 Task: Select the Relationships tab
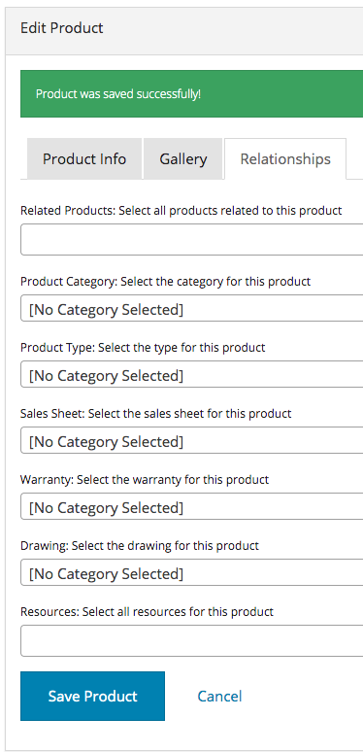point(285,158)
